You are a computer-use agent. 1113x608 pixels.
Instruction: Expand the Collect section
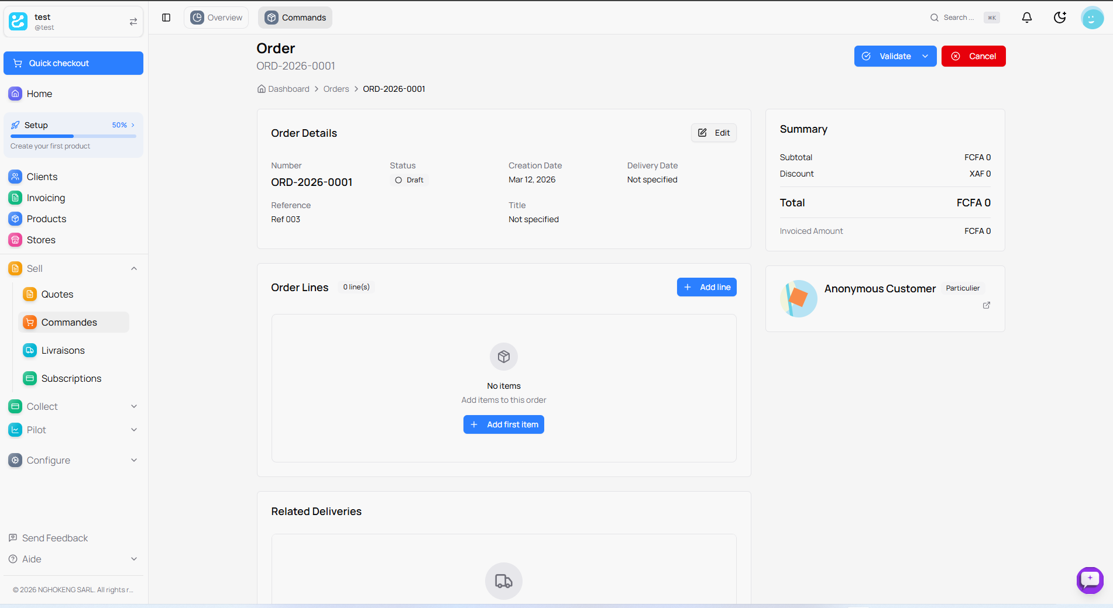(134, 406)
